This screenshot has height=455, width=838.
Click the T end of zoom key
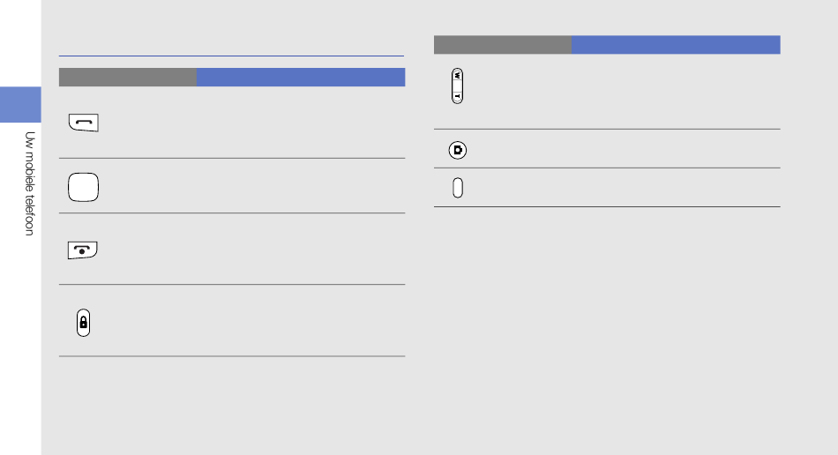(x=458, y=96)
